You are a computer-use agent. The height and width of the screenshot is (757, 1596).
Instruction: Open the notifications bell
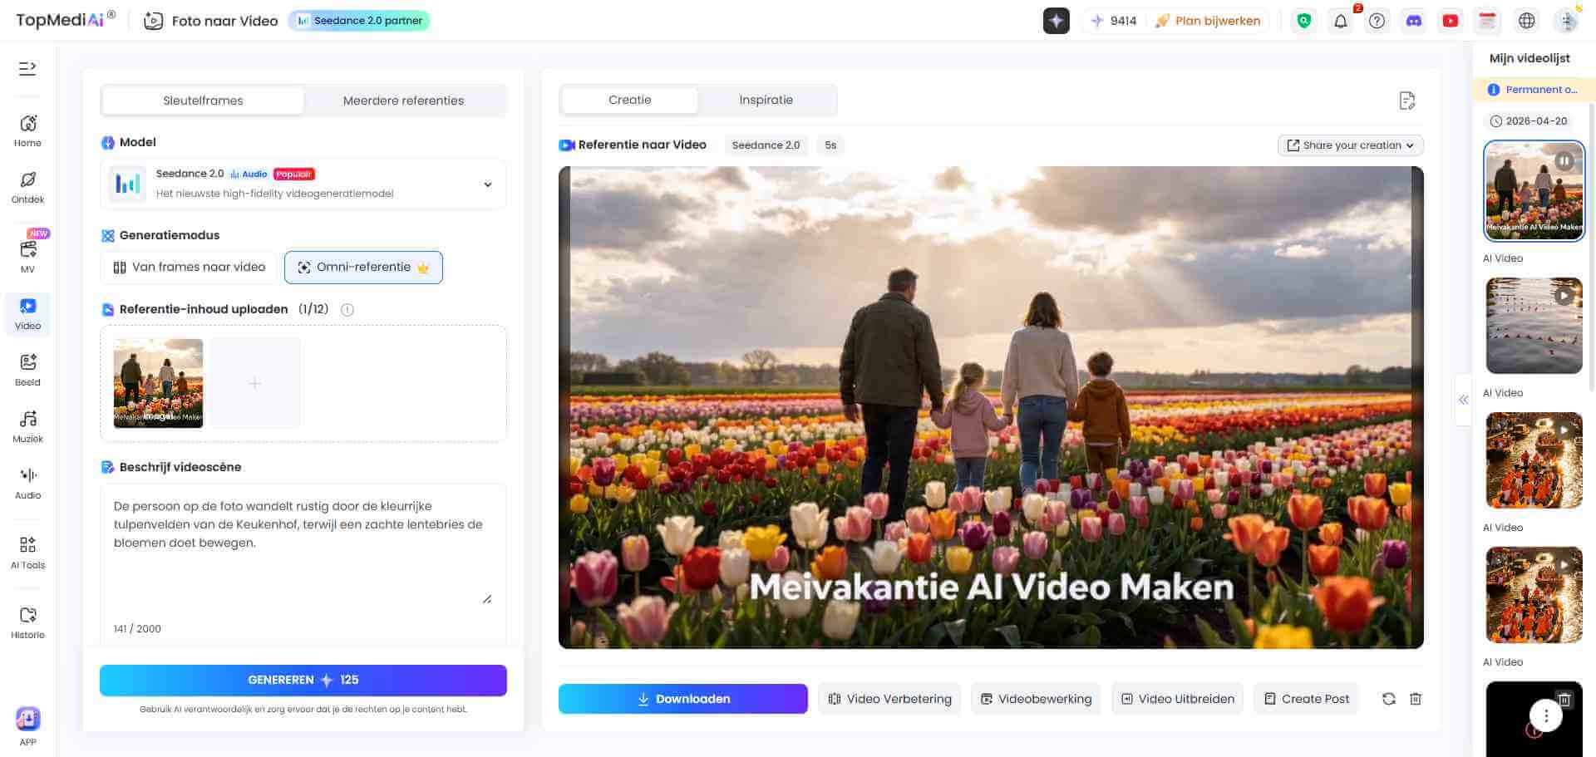1340,21
